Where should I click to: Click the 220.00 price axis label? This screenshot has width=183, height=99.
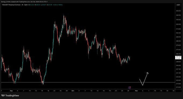tap(178, 80)
